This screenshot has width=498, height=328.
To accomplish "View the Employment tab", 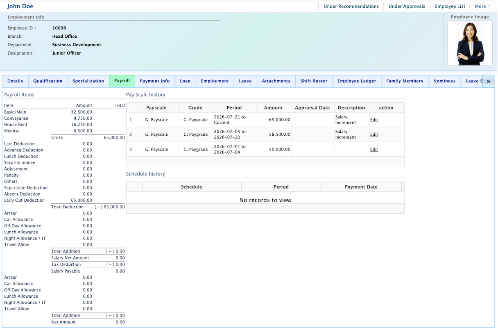I will coord(215,81).
